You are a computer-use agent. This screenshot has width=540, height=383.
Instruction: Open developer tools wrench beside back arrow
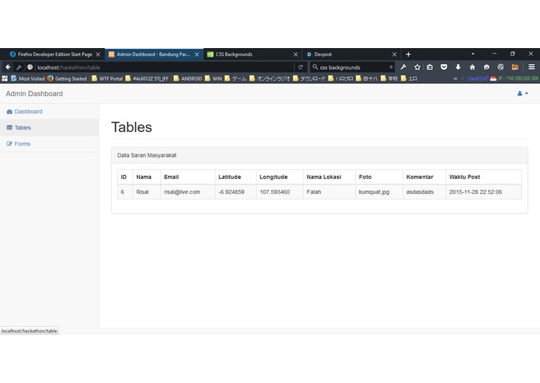19,67
